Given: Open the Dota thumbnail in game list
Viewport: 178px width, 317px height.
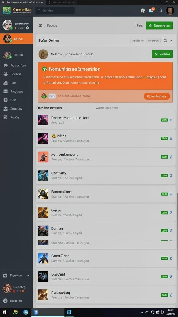Looking at the screenshot, I should 43,277.
